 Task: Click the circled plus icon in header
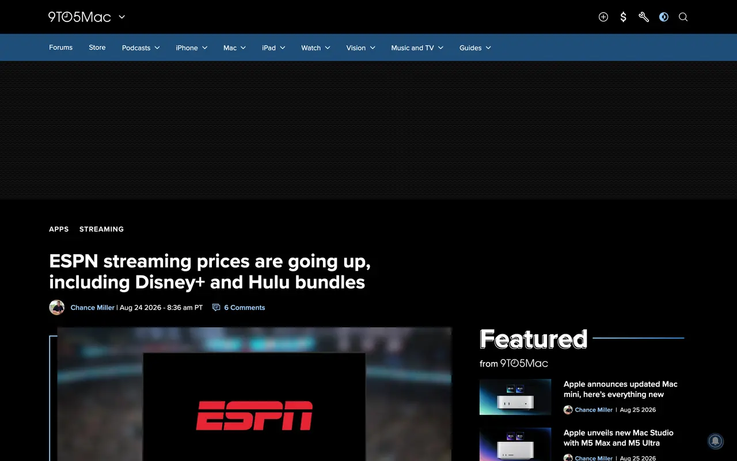603,17
